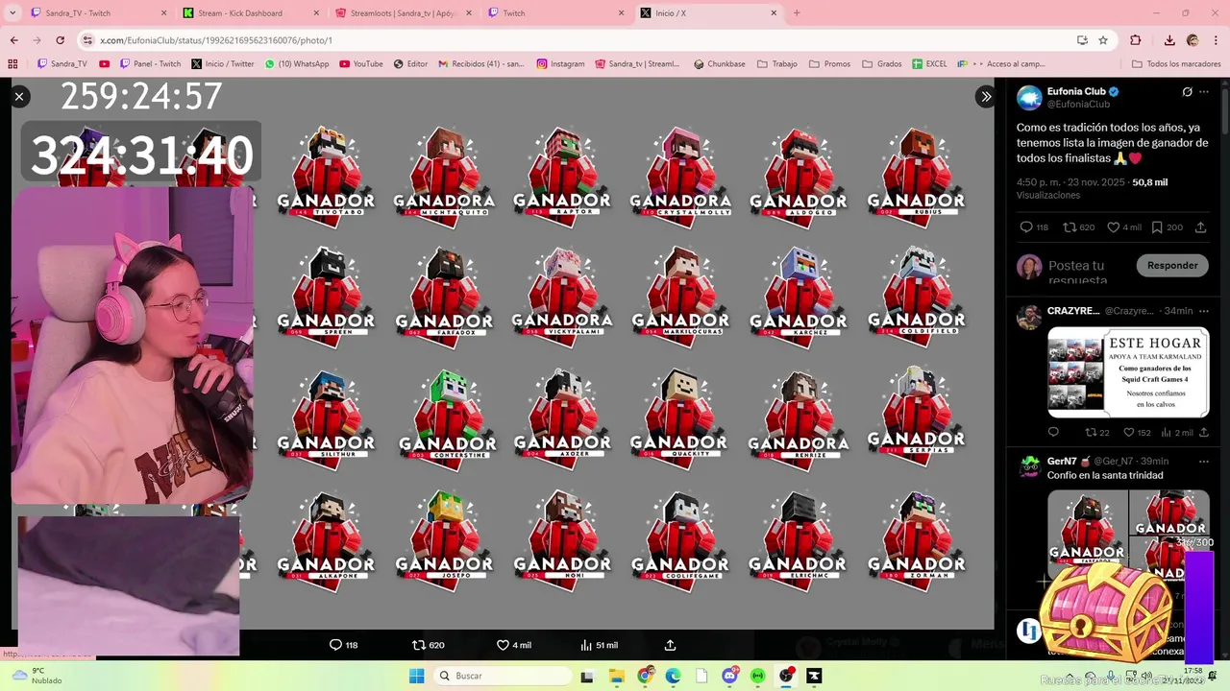
Task: Open GerN7's profile avatar
Action: (1029, 466)
